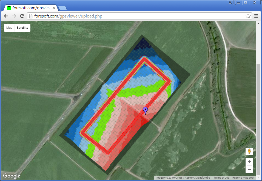Reload the page with refresh icon

(22, 16)
